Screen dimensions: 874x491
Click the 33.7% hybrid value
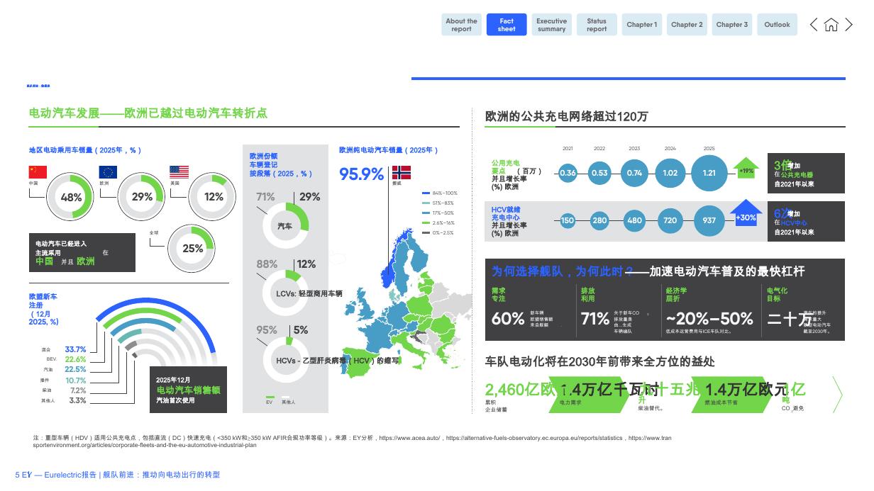(x=75, y=349)
